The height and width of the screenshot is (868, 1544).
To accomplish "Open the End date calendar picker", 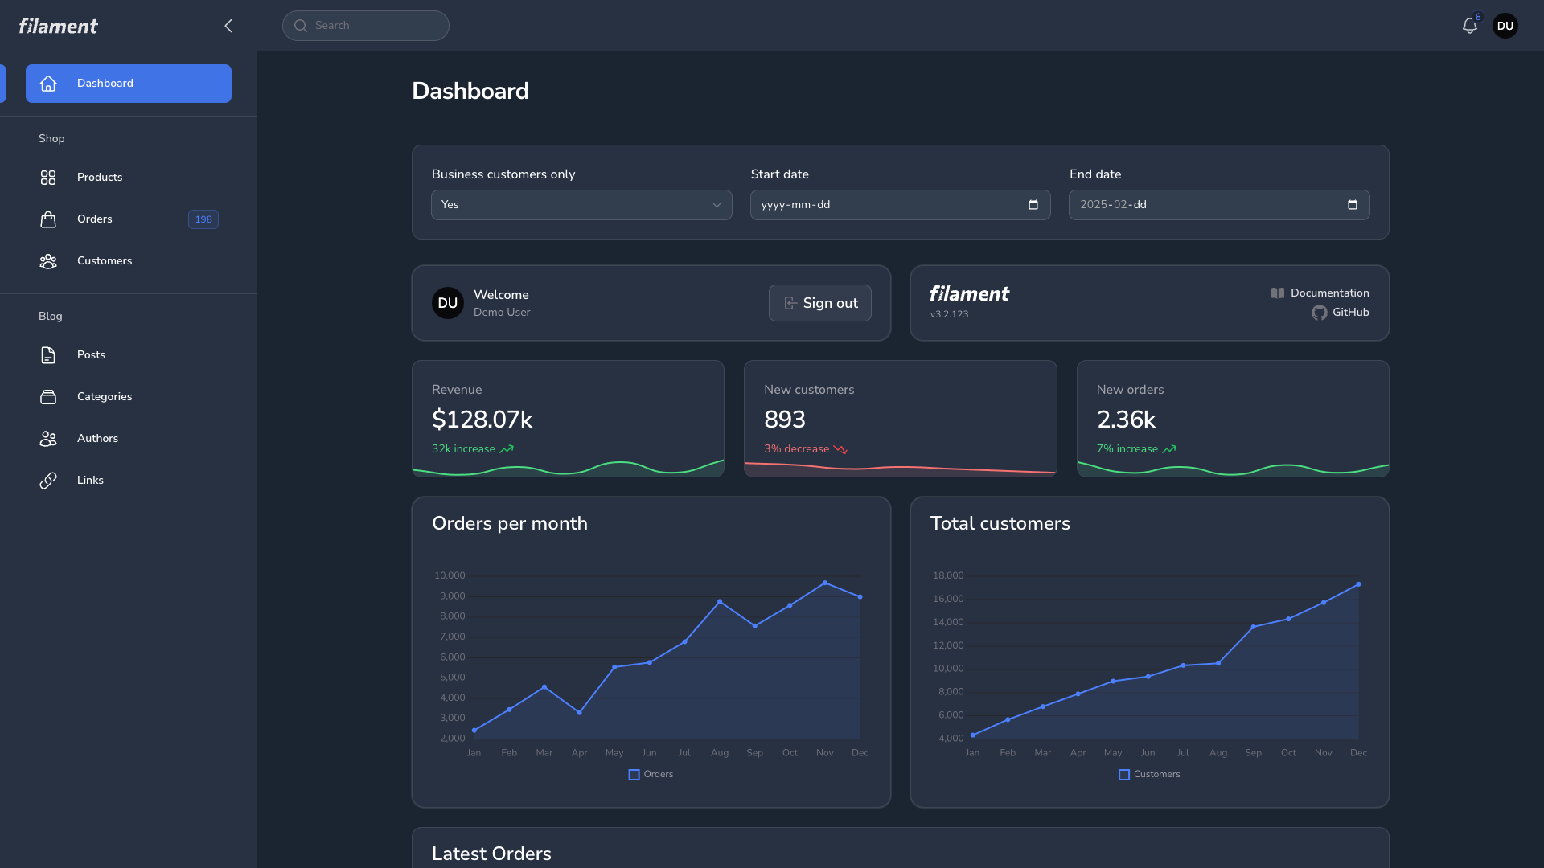I will pyautogui.click(x=1352, y=205).
